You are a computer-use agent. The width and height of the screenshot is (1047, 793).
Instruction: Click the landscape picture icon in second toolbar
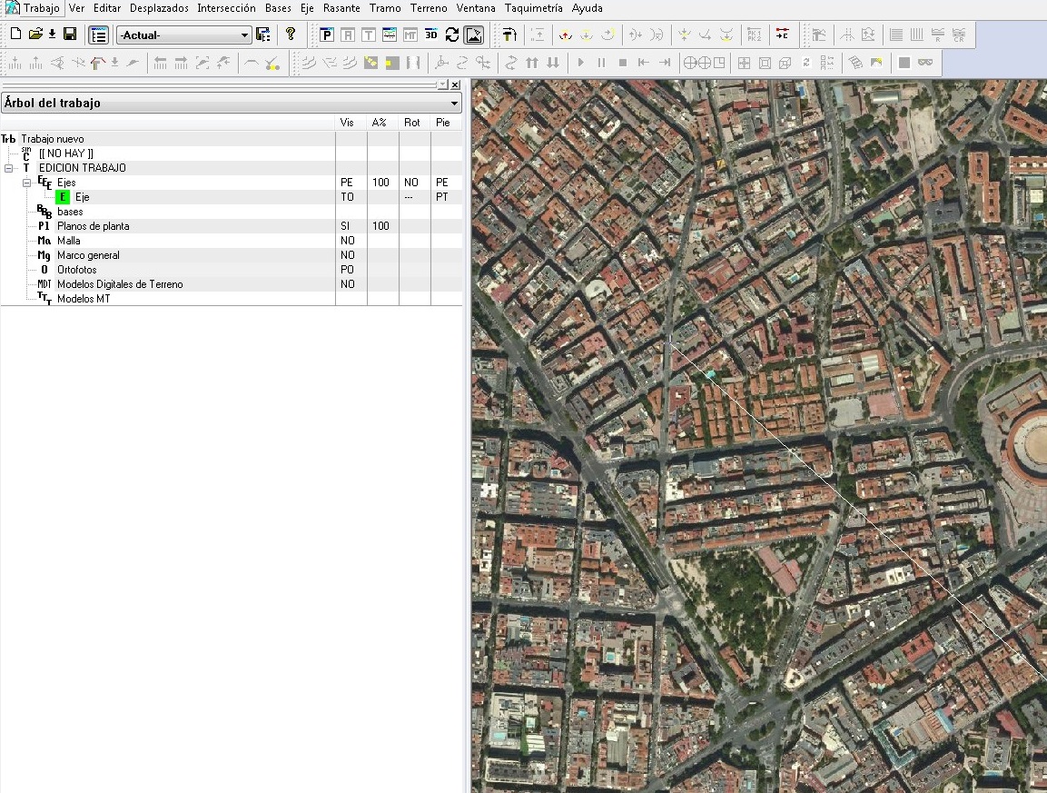(876, 63)
